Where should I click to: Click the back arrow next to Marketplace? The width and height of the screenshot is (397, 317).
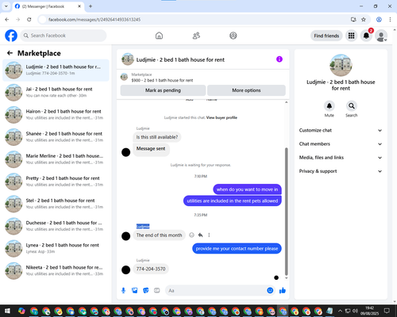point(10,53)
